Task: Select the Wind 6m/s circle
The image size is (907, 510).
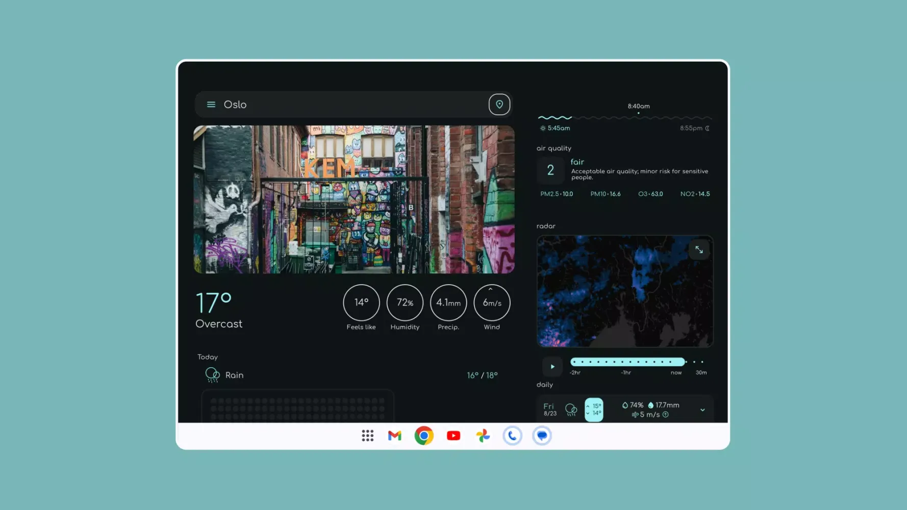Action: pyautogui.click(x=492, y=302)
